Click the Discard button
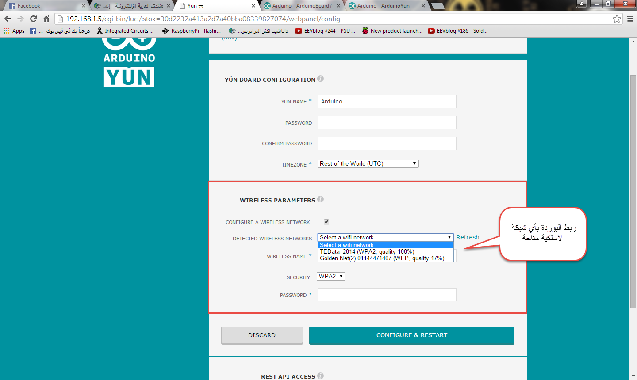The image size is (637, 380). click(262, 335)
